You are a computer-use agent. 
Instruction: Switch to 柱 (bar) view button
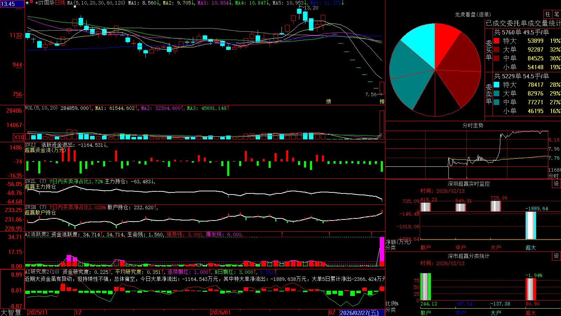[548, 14]
